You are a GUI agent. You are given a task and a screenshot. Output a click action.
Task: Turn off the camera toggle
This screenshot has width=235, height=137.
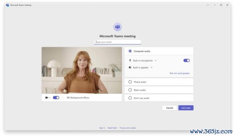(56, 98)
